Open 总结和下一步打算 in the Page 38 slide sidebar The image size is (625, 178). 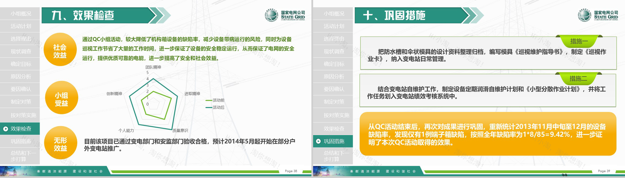[x=20, y=156]
